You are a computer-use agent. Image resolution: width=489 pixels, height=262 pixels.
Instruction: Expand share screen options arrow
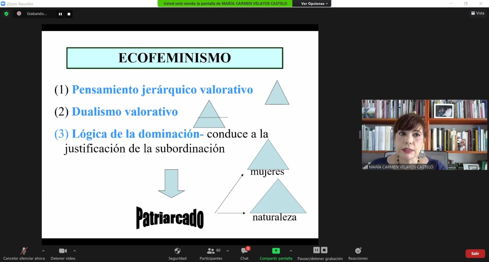click(x=291, y=251)
